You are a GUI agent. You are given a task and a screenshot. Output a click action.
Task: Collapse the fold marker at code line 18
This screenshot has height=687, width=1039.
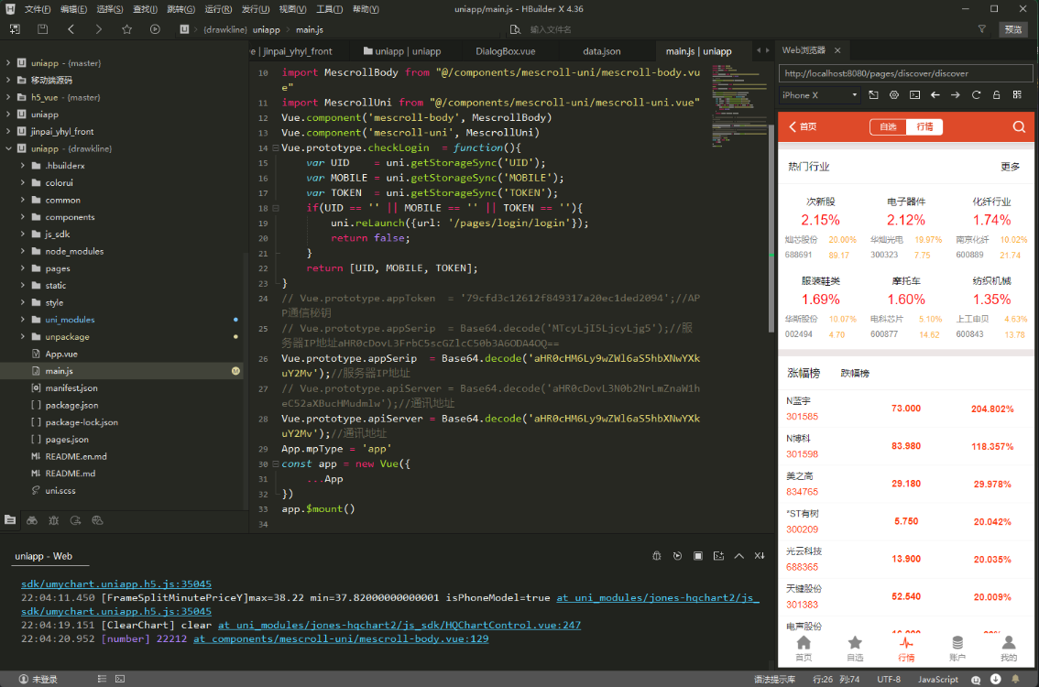click(276, 208)
